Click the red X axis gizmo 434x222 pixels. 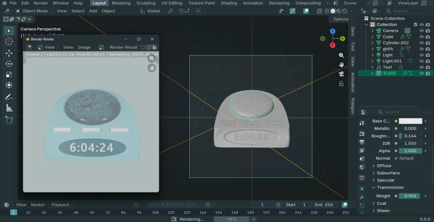coord(332,45)
